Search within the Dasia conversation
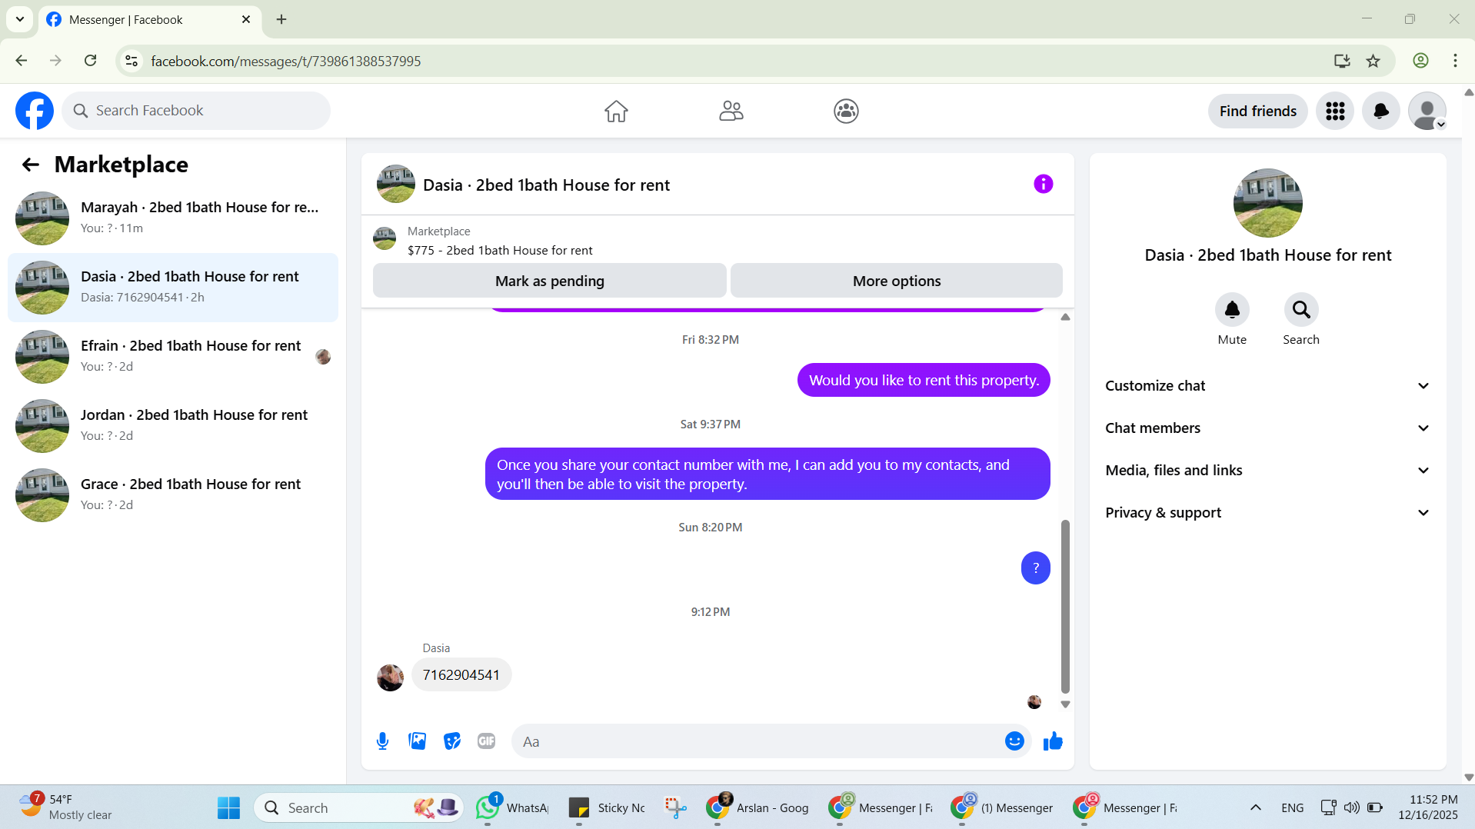1475x829 pixels. point(1301,310)
